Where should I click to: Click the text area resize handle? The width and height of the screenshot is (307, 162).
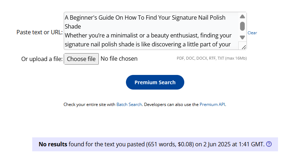(244, 47)
